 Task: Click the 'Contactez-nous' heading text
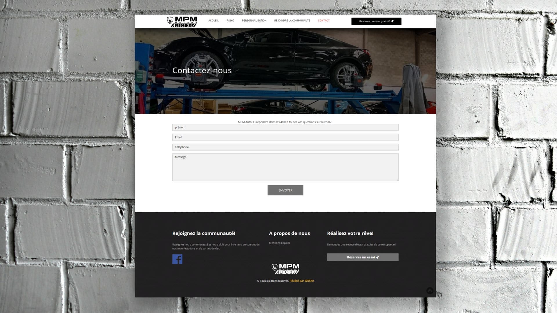(202, 70)
